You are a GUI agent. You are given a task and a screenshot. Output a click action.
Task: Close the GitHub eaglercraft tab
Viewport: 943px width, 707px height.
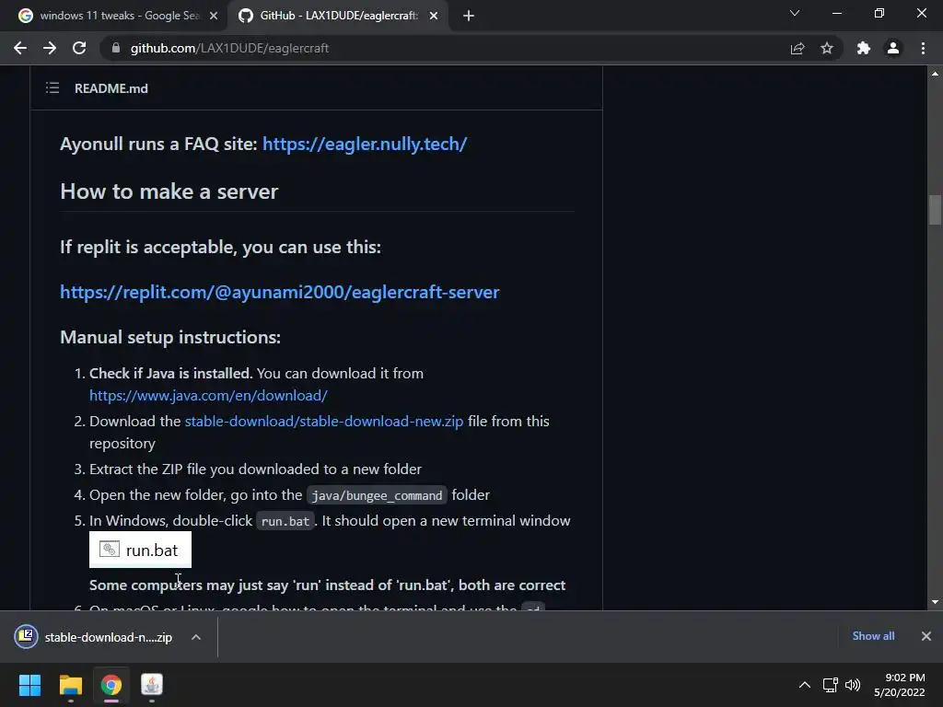click(x=434, y=17)
